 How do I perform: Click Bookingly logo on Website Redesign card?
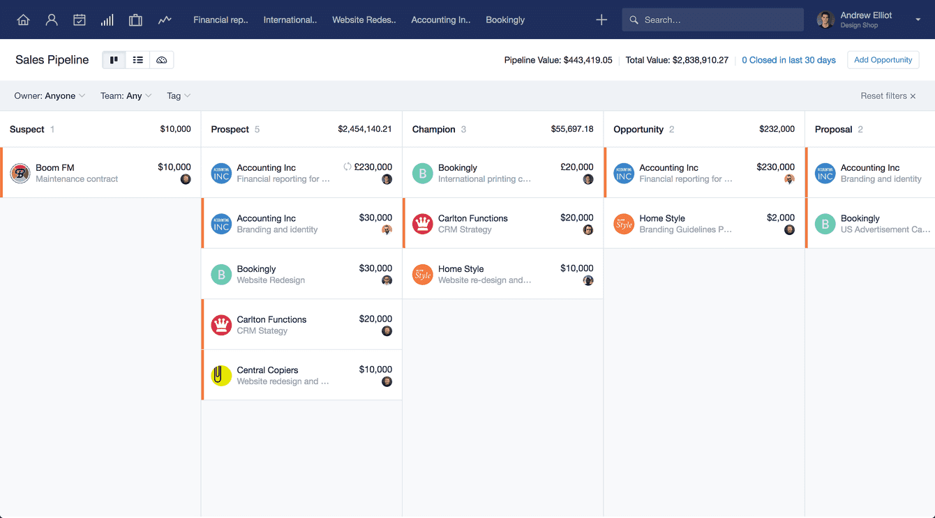[x=221, y=274]
